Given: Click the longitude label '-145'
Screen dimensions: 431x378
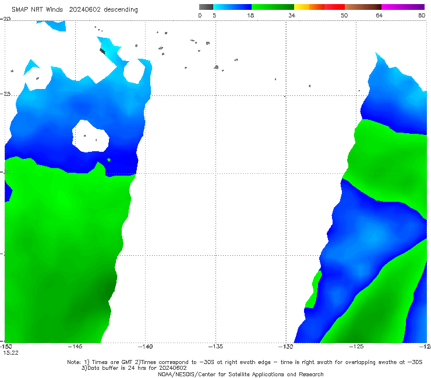Looking at the screenshot, I should 75,347.
